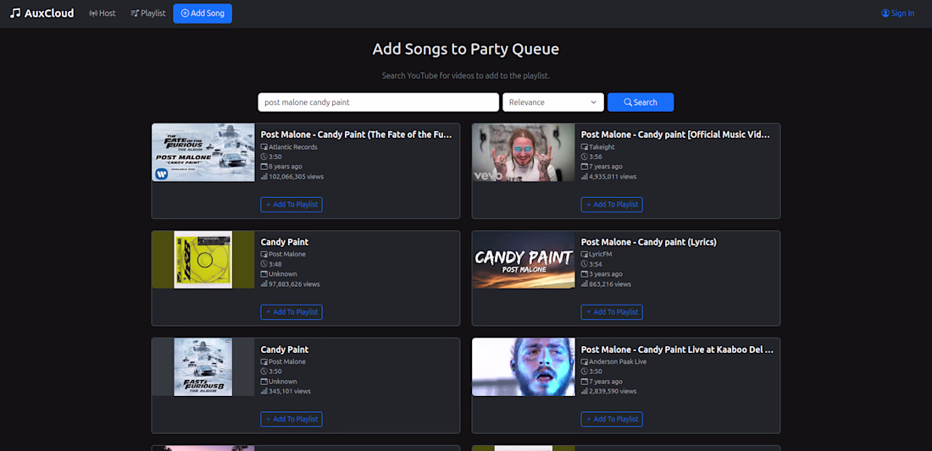Add the Kaaboo Del Mar live video to playlist

pos(612,420)
